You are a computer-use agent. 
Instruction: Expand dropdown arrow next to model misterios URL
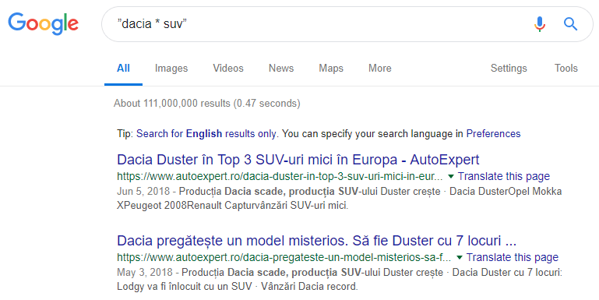click(460, 257)
